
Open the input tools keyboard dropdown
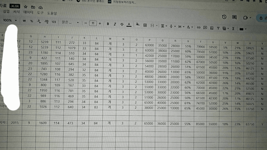[243, 29]
